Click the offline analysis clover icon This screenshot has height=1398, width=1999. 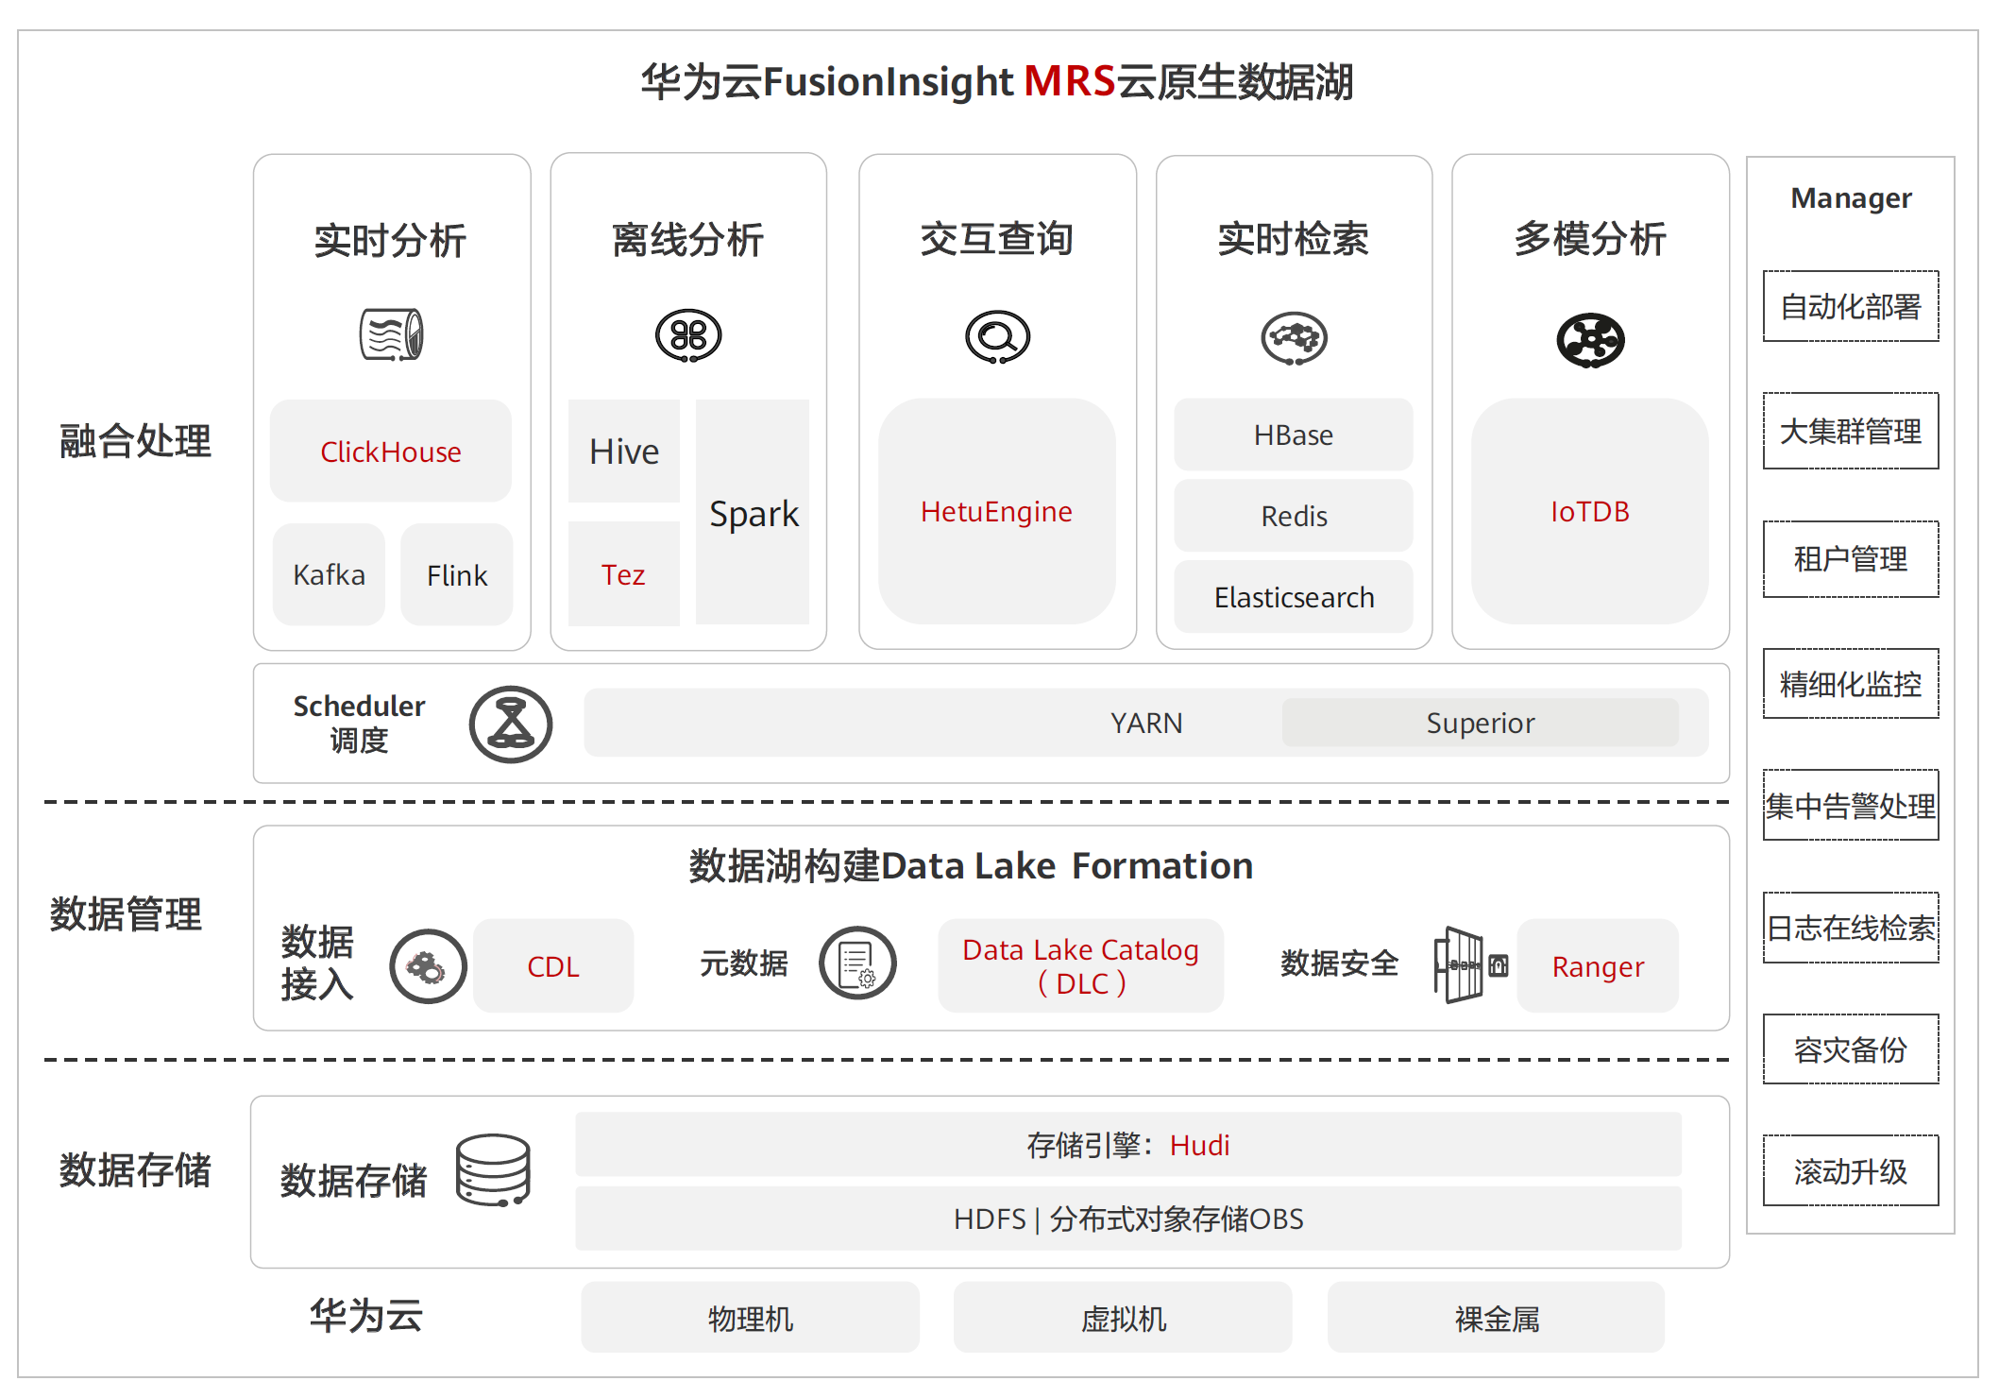(688, 335)
